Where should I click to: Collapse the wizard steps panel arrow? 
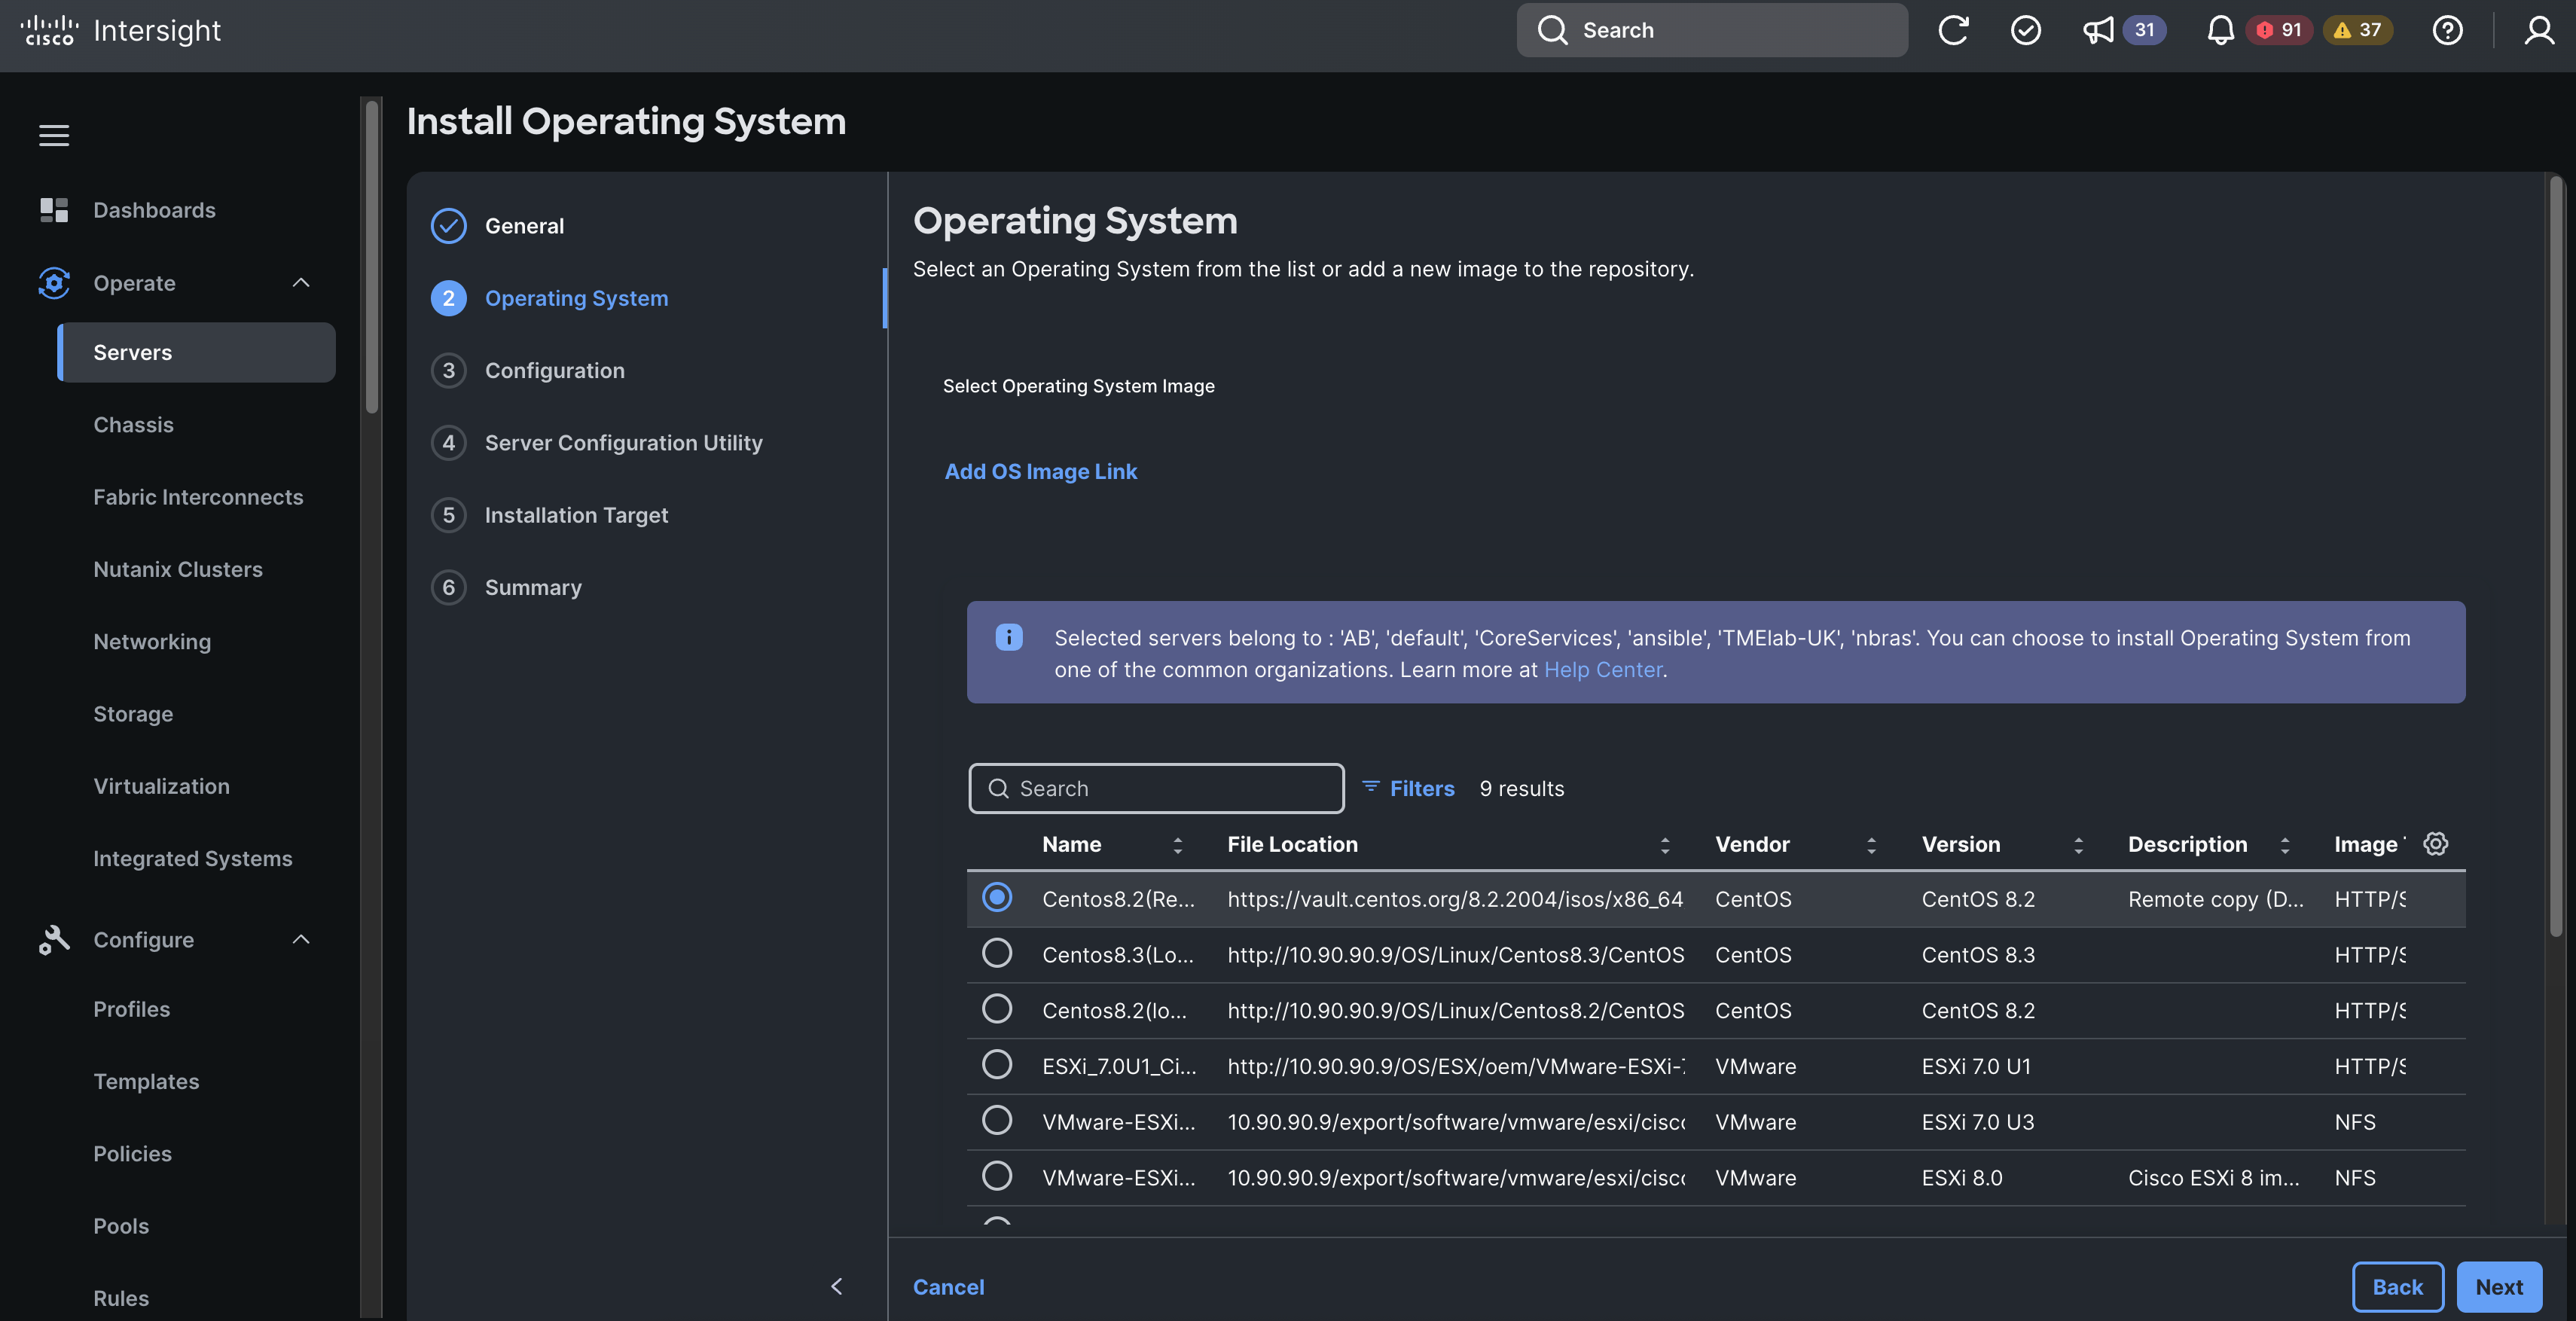tap(837, 1286)
